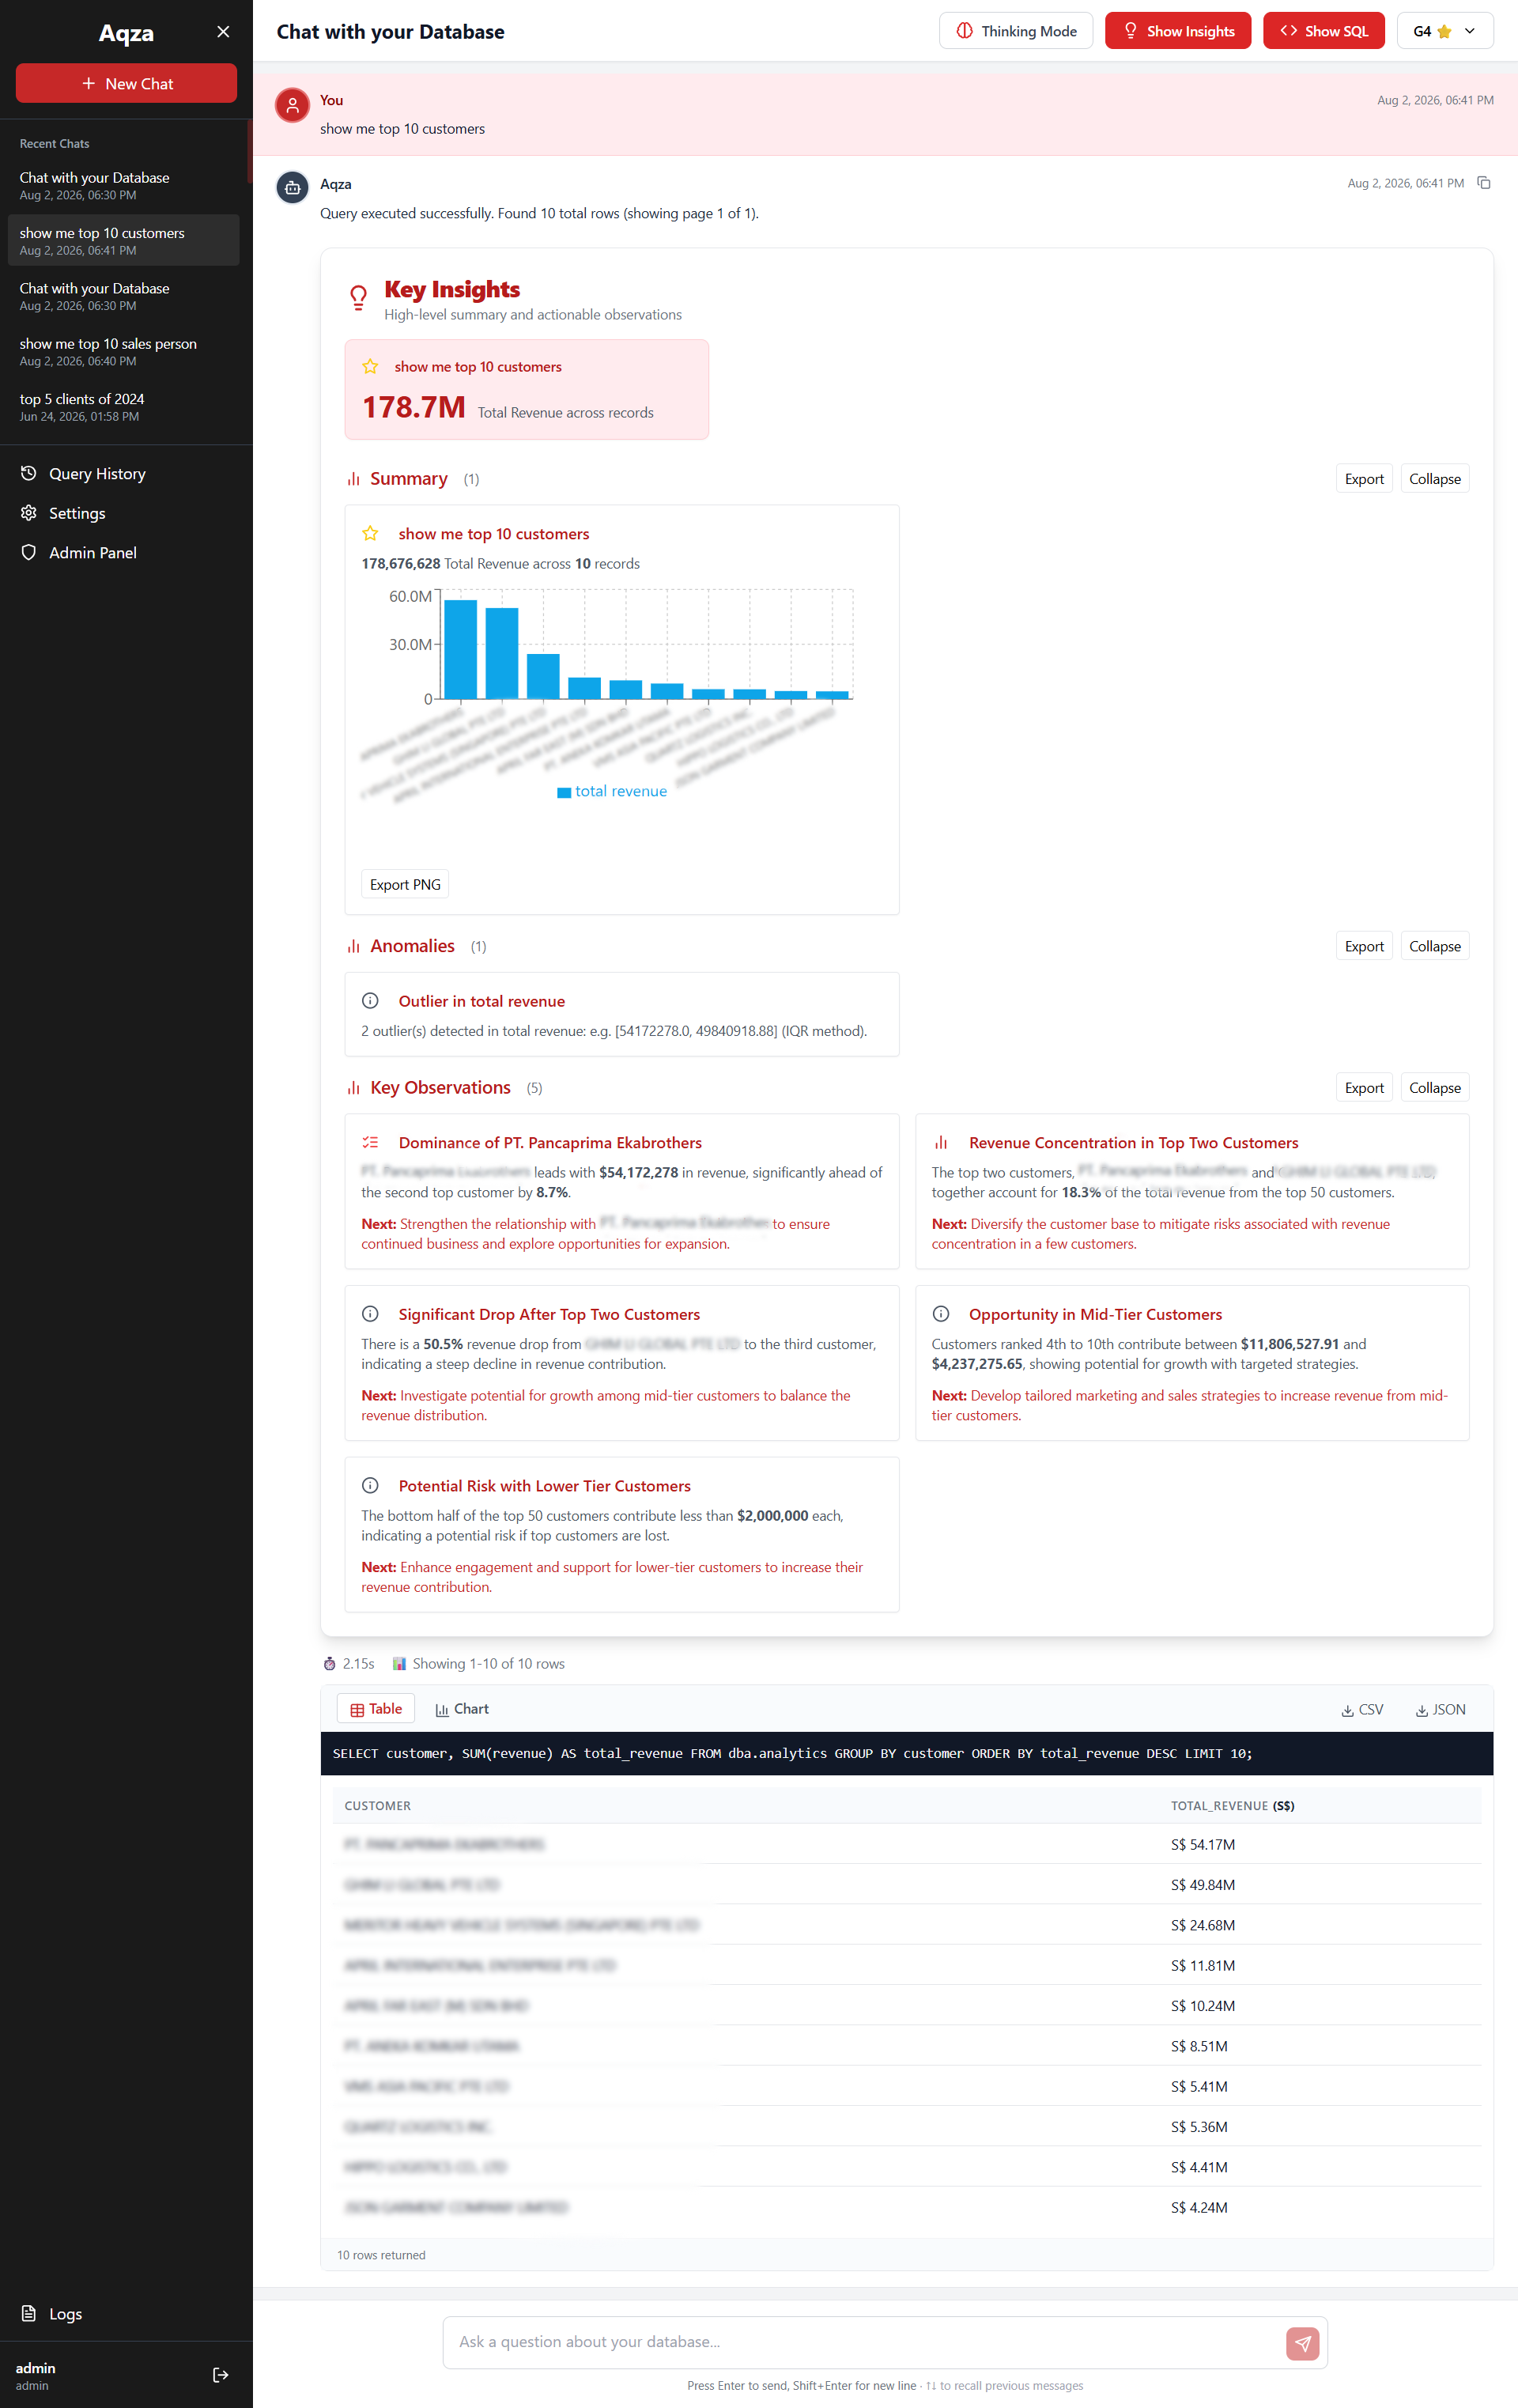Screen dimensions: 1518x2408
Task: Toggle Show SQL
Action: click(x=1323, y=31)
